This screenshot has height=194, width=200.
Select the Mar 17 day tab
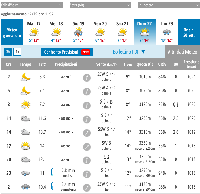pos(34,32)
